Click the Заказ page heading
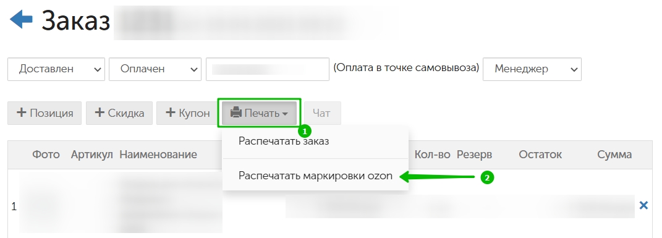 point(76,20)
